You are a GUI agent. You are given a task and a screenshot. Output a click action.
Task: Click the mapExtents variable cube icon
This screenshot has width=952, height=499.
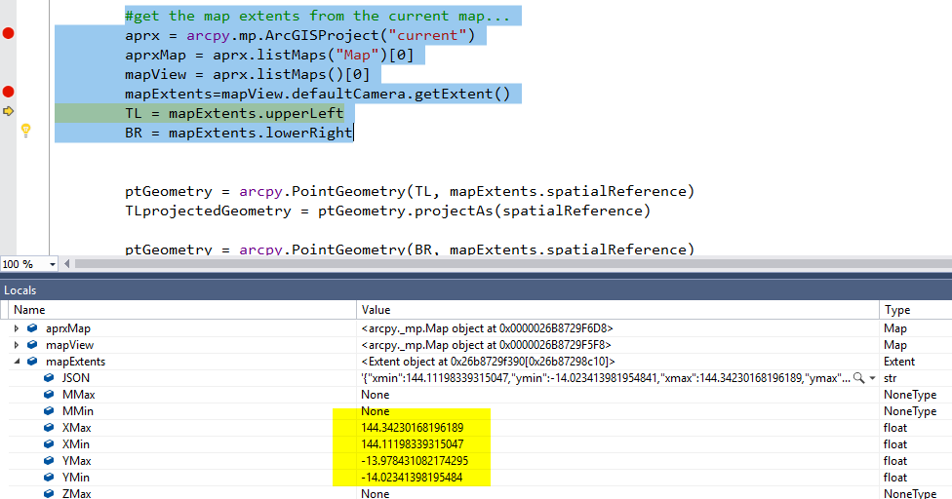click(32, 361)
